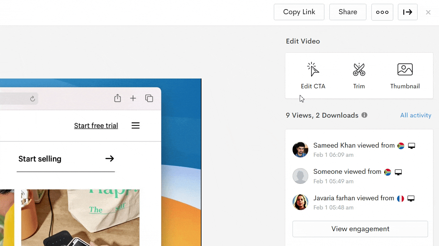Image resolution: width=439 pixels, height=246 pixels.
Task: Open the All activity link
Action: (x=416, y=115)
